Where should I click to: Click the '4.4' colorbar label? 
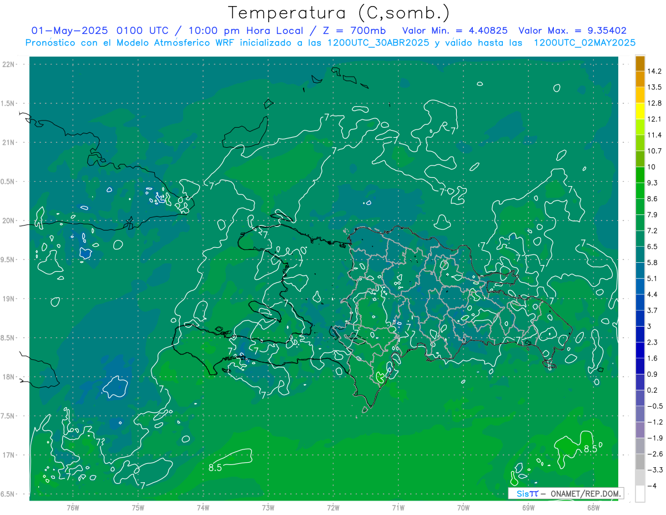(653, 294)
